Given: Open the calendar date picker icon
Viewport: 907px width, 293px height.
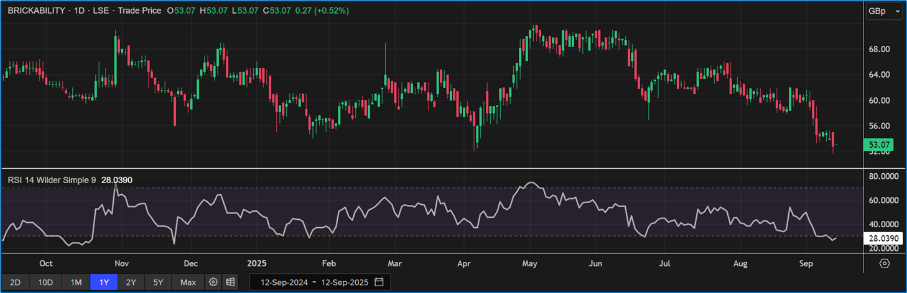Looking at the screenshot, I should tap(379, 282).
